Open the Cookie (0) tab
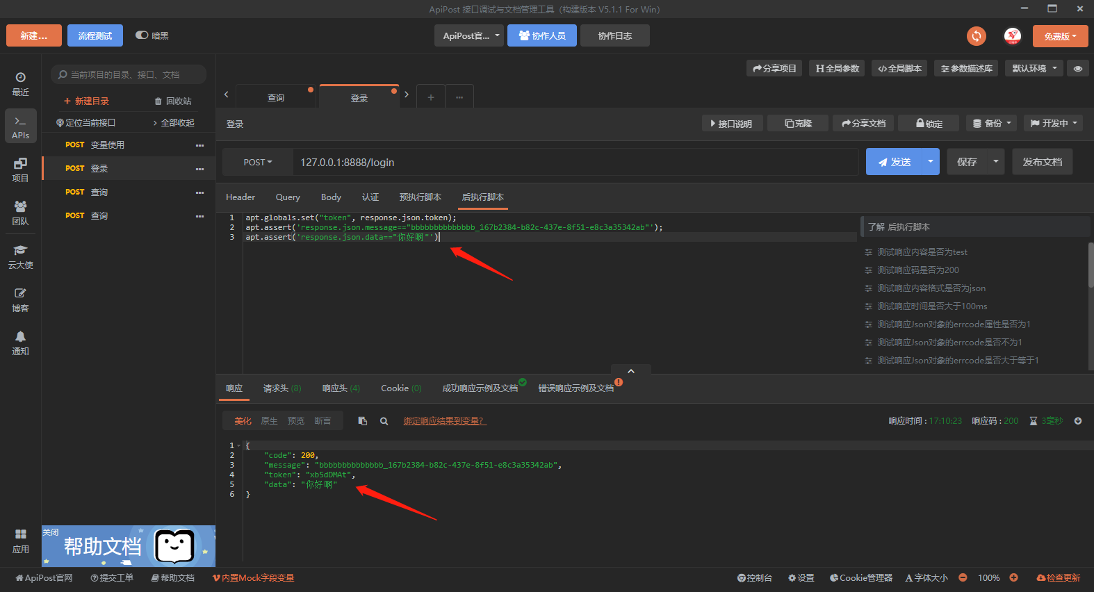 pyautogui.click(x=401, y=388)
